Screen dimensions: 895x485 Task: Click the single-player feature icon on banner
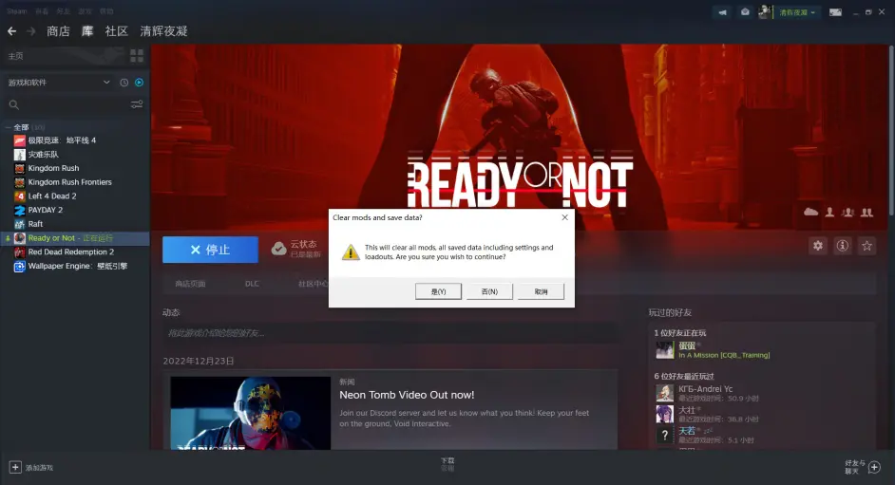click(x=830, y=212)
